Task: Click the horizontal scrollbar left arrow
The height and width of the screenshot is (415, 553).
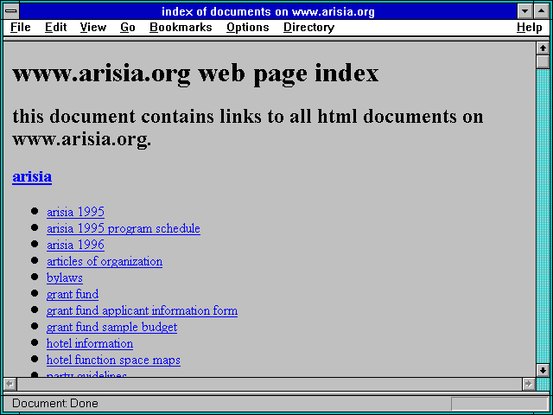Action: [10, 384]
